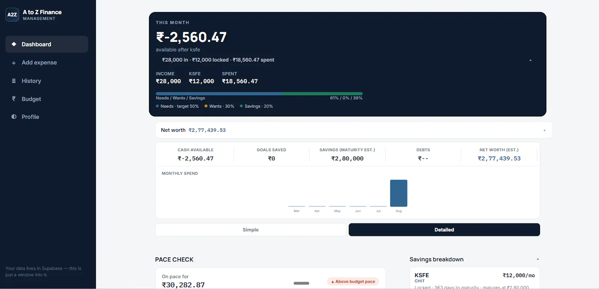Click the Mar bar placeholder in chart
The height and width of the screenshot is (289, 599).
point(297,206)
